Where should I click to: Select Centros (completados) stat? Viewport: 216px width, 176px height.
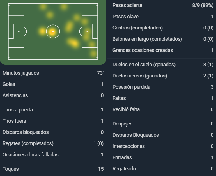point(163,28)
